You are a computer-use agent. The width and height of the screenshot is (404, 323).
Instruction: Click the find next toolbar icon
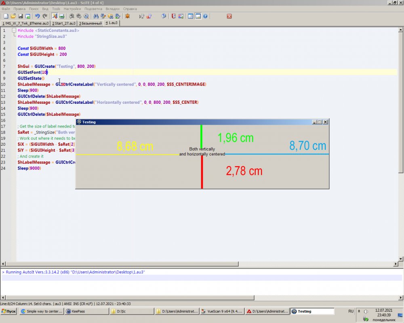103,16
